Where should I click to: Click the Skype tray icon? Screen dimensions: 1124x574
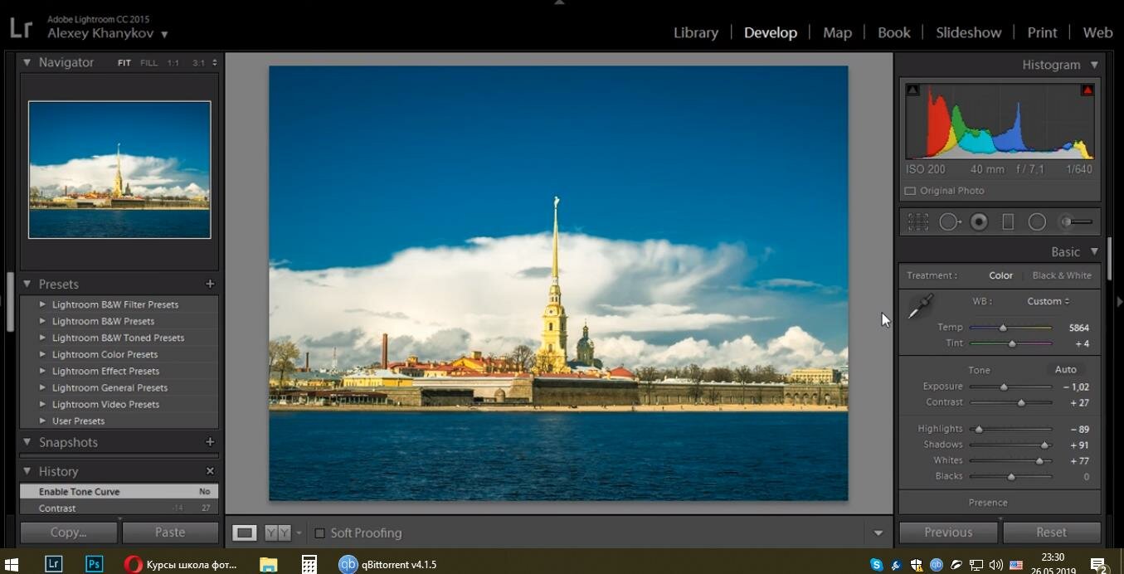click(x=877, y=565)
